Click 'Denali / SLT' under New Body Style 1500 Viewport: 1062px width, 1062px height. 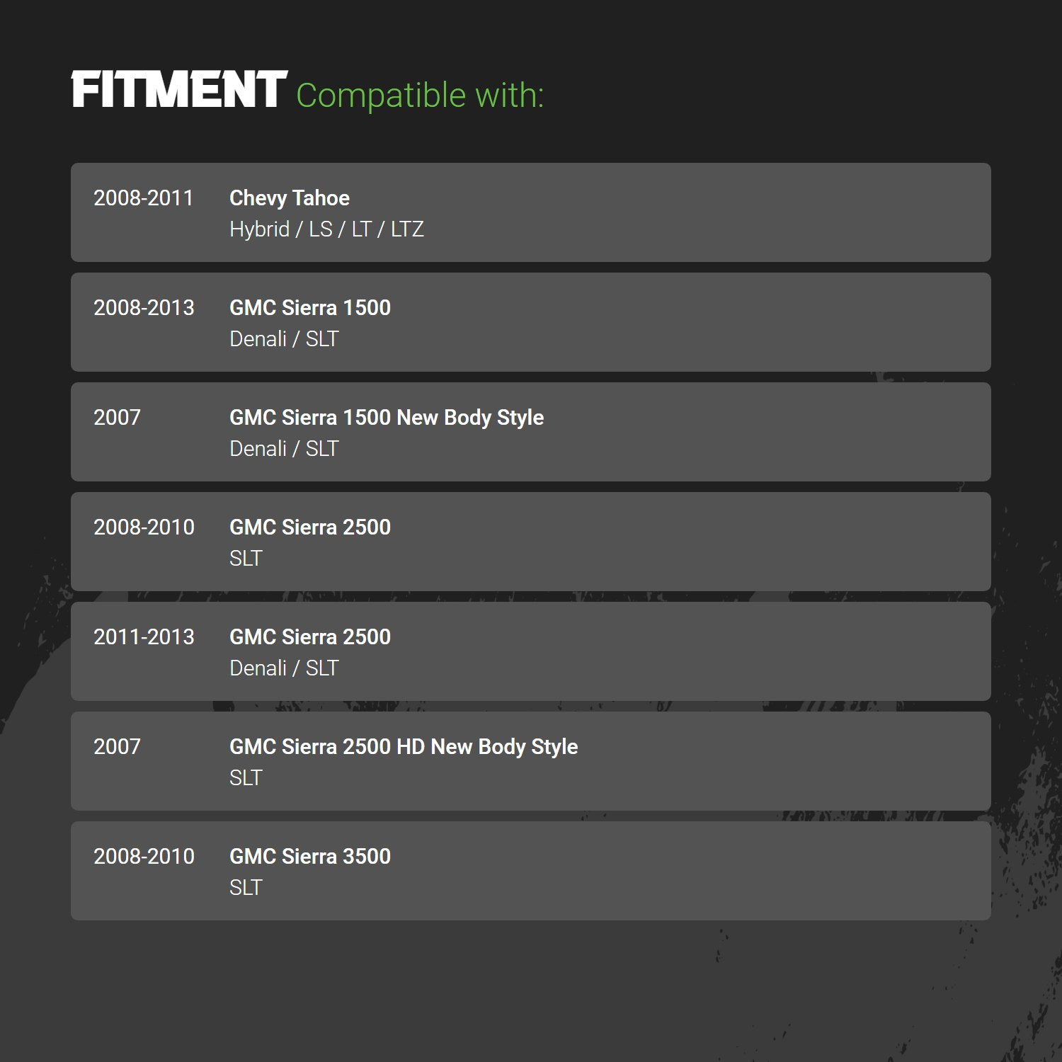(x=284, y=449)
